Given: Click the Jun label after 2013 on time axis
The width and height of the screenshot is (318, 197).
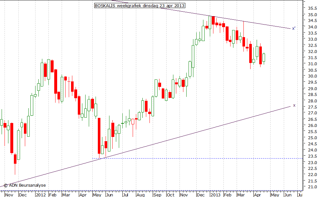Looking at the screenshot, I should point(288,195).
